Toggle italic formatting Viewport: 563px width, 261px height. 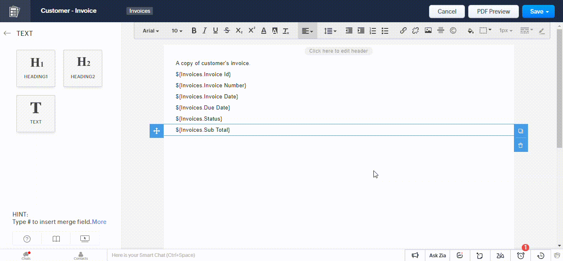point(204,30)
